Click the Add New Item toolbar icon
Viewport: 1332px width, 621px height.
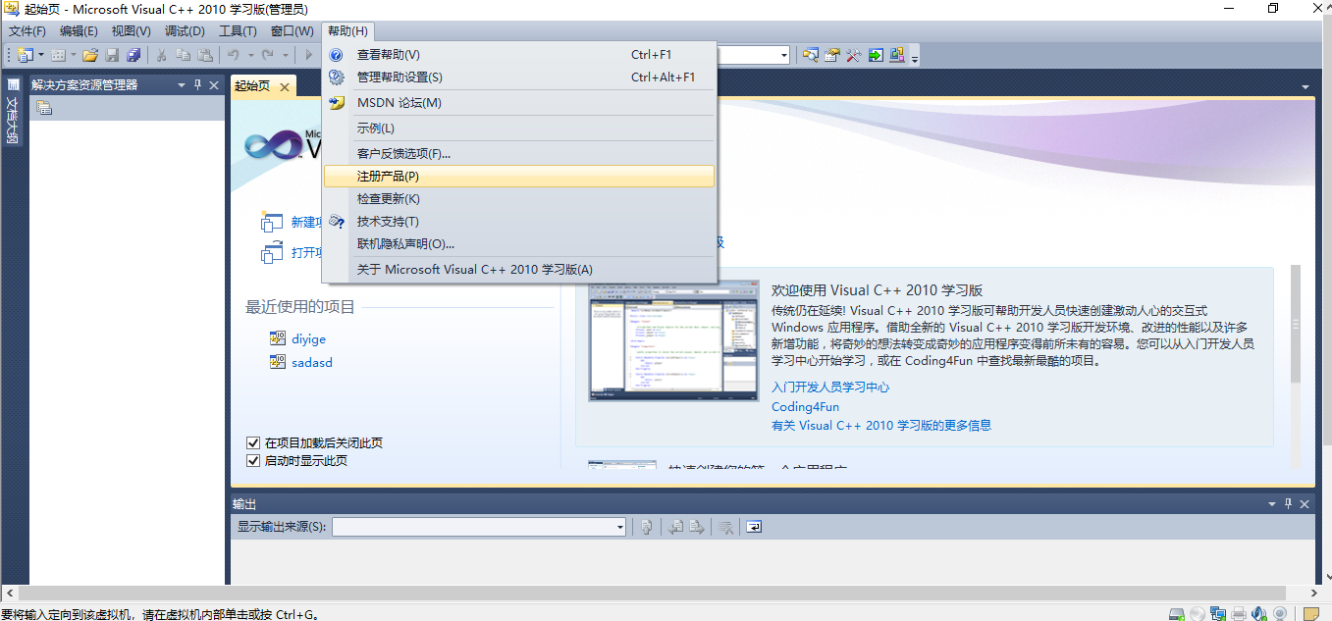coord(58,55)
